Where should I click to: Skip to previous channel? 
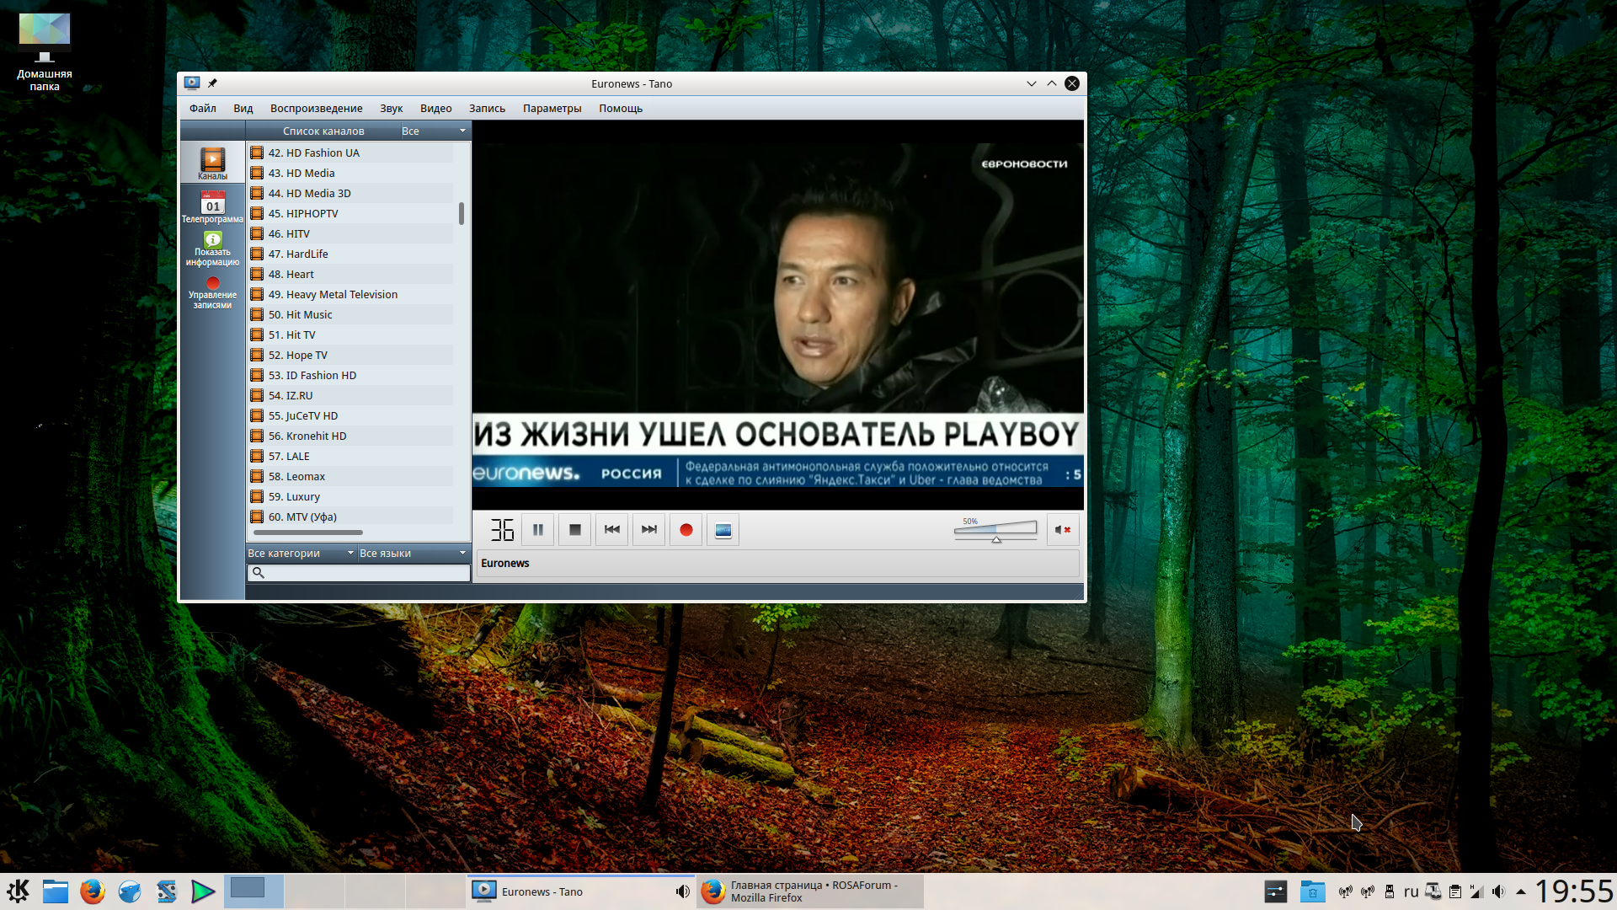(x=611, y=530)
